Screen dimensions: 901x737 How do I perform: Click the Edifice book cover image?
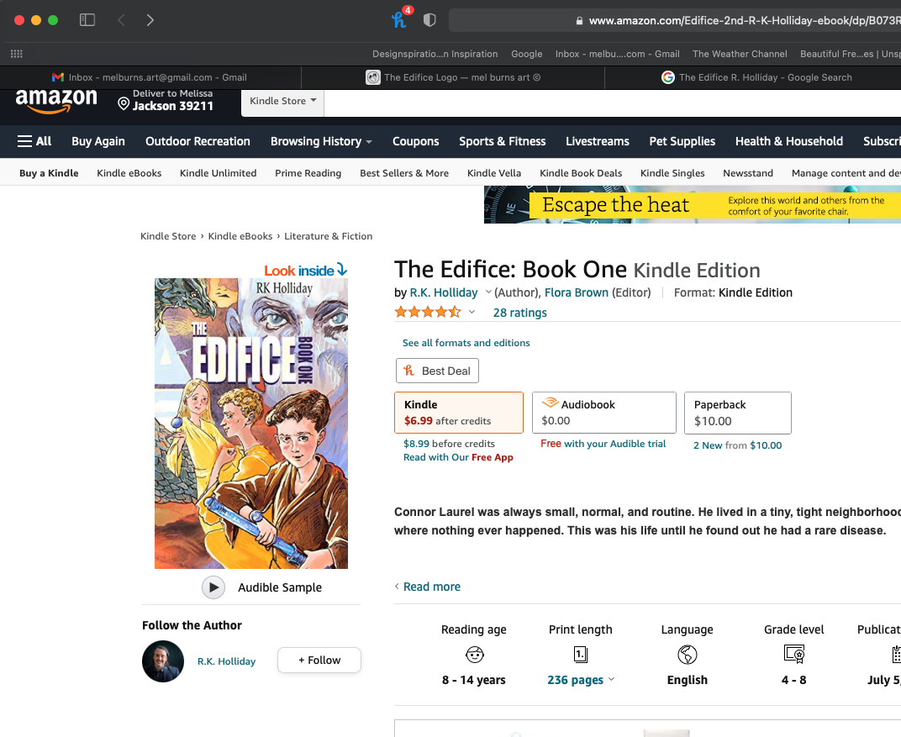(251, 424)
